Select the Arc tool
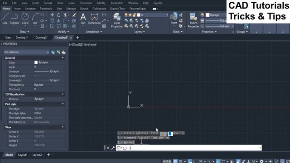 (x=35, y=19)
